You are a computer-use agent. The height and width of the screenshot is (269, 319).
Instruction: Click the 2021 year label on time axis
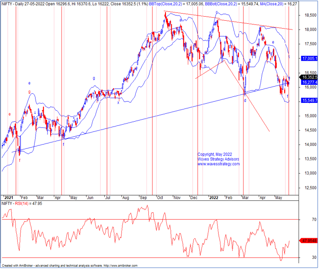pos(8,198)
